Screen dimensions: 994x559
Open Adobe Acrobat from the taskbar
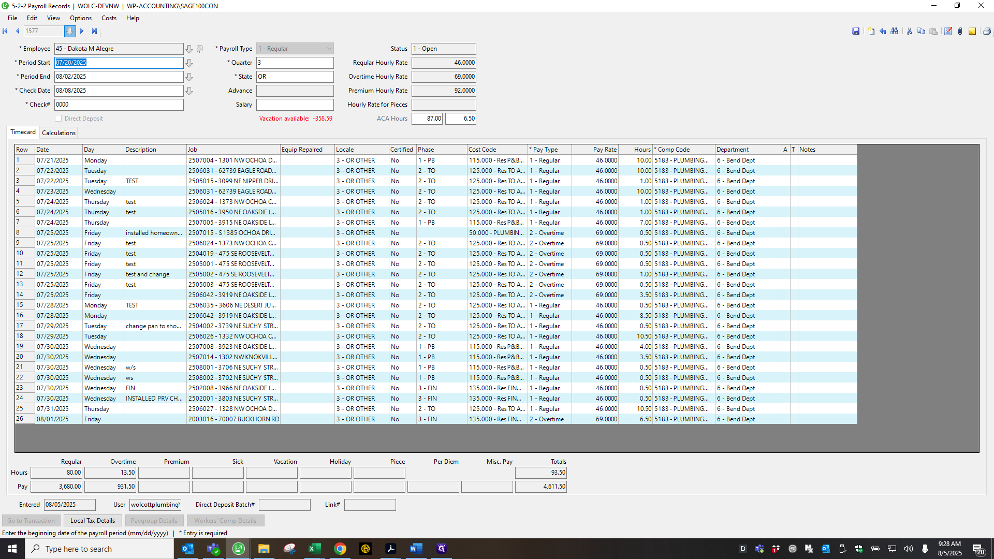[390, 549]
